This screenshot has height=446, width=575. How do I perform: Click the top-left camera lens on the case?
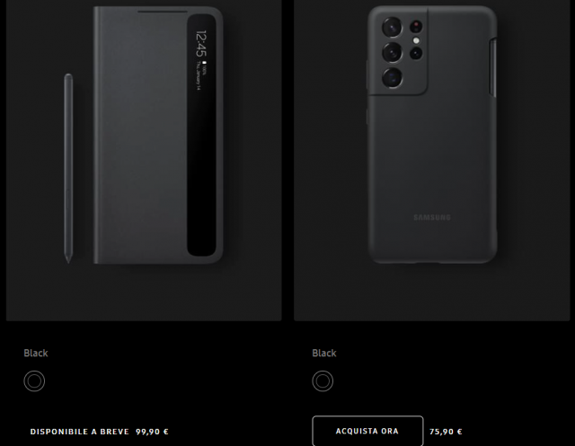[x=392, y=27]
